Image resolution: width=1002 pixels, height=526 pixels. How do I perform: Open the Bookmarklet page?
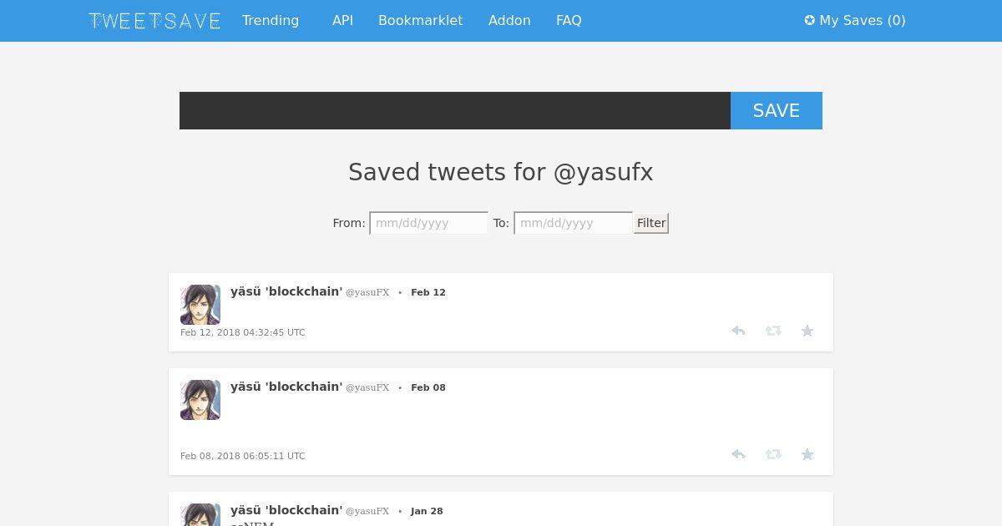420,20
